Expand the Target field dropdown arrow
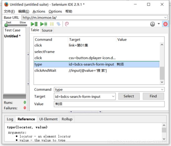171x146 pixels. (x=113, y=96)
